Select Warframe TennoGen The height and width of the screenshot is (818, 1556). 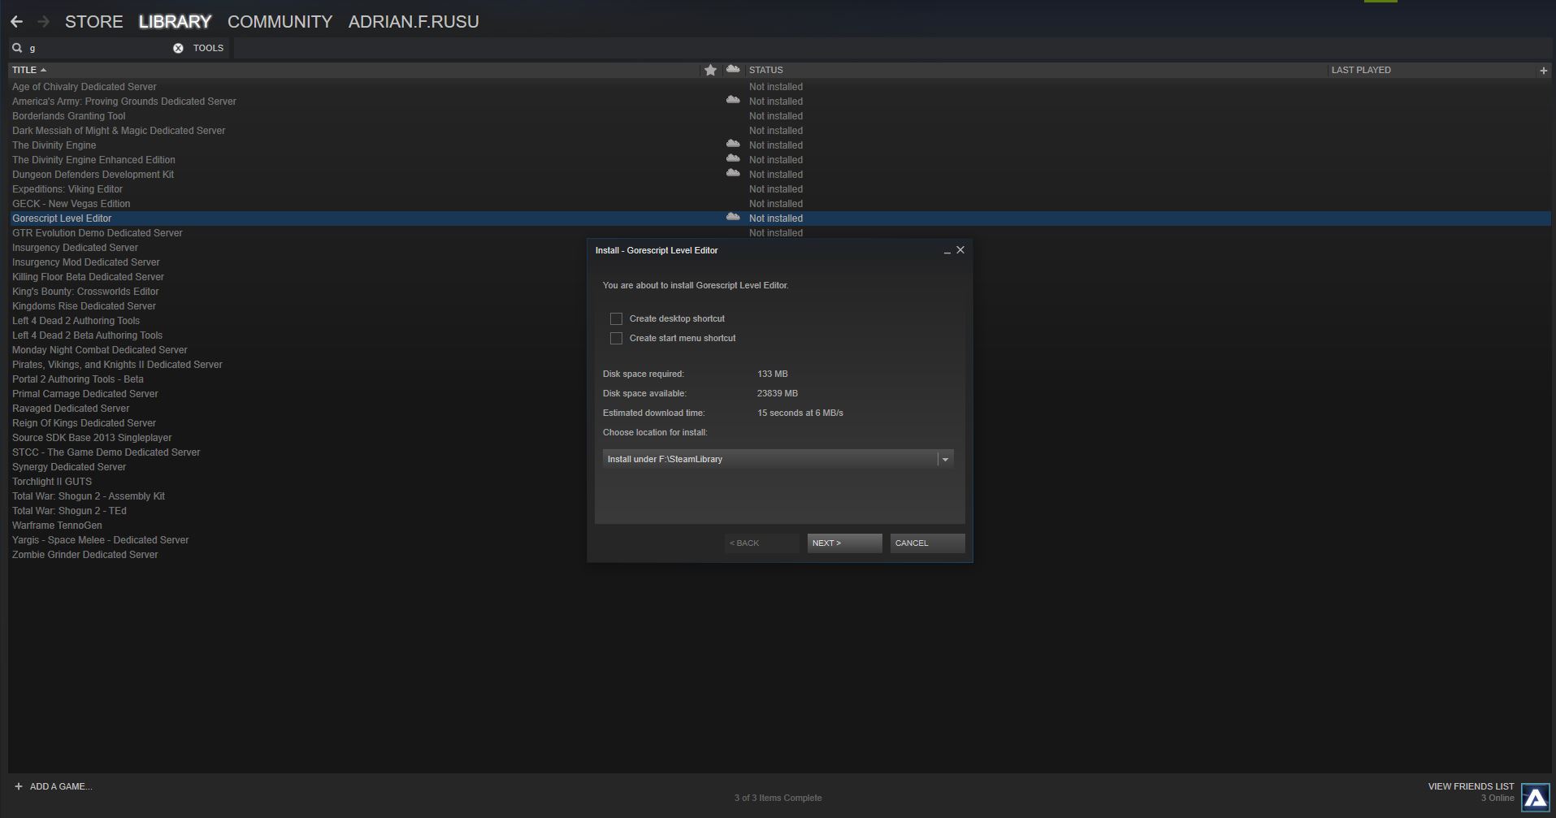pos(57,526)
